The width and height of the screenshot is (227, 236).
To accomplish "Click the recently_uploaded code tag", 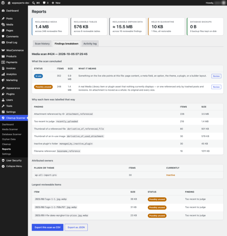I will [67, 121].
